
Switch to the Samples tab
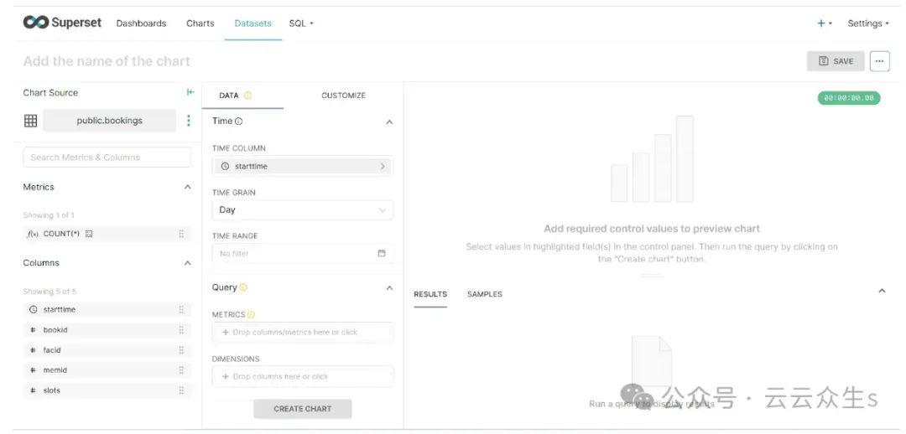click(x=485, y=294)
